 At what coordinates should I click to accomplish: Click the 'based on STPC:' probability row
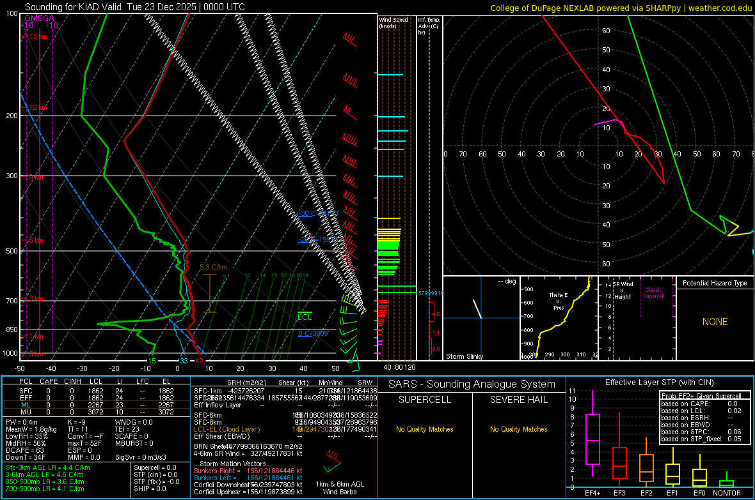pos(701,432)
